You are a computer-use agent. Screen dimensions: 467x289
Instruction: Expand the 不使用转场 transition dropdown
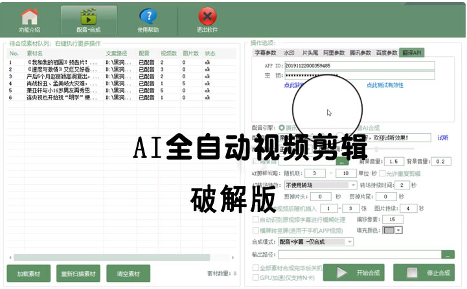(x=321, y=186)
